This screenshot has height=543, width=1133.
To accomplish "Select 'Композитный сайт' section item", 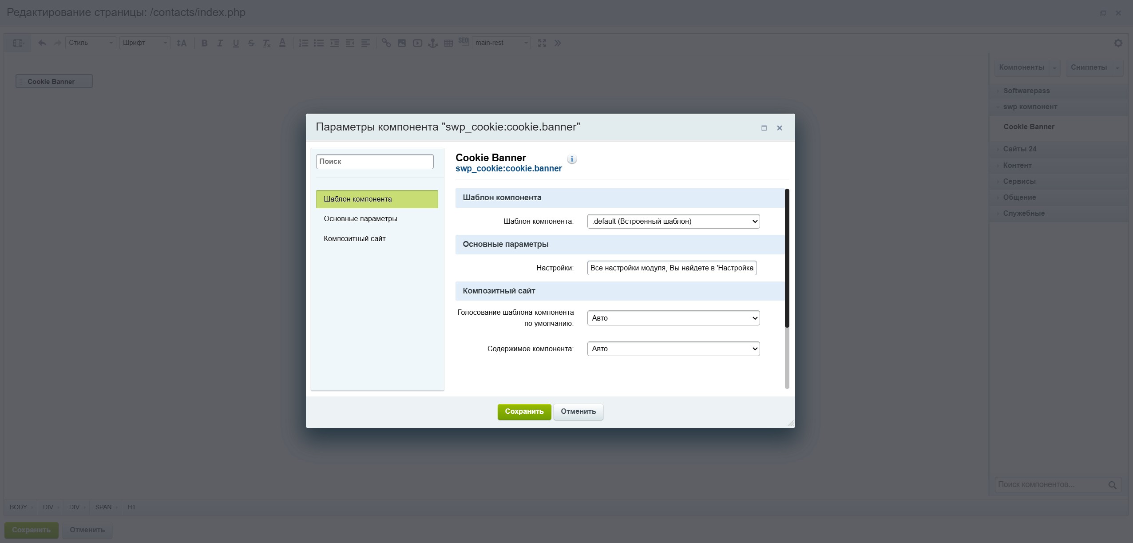I will [x=354, y=238].
